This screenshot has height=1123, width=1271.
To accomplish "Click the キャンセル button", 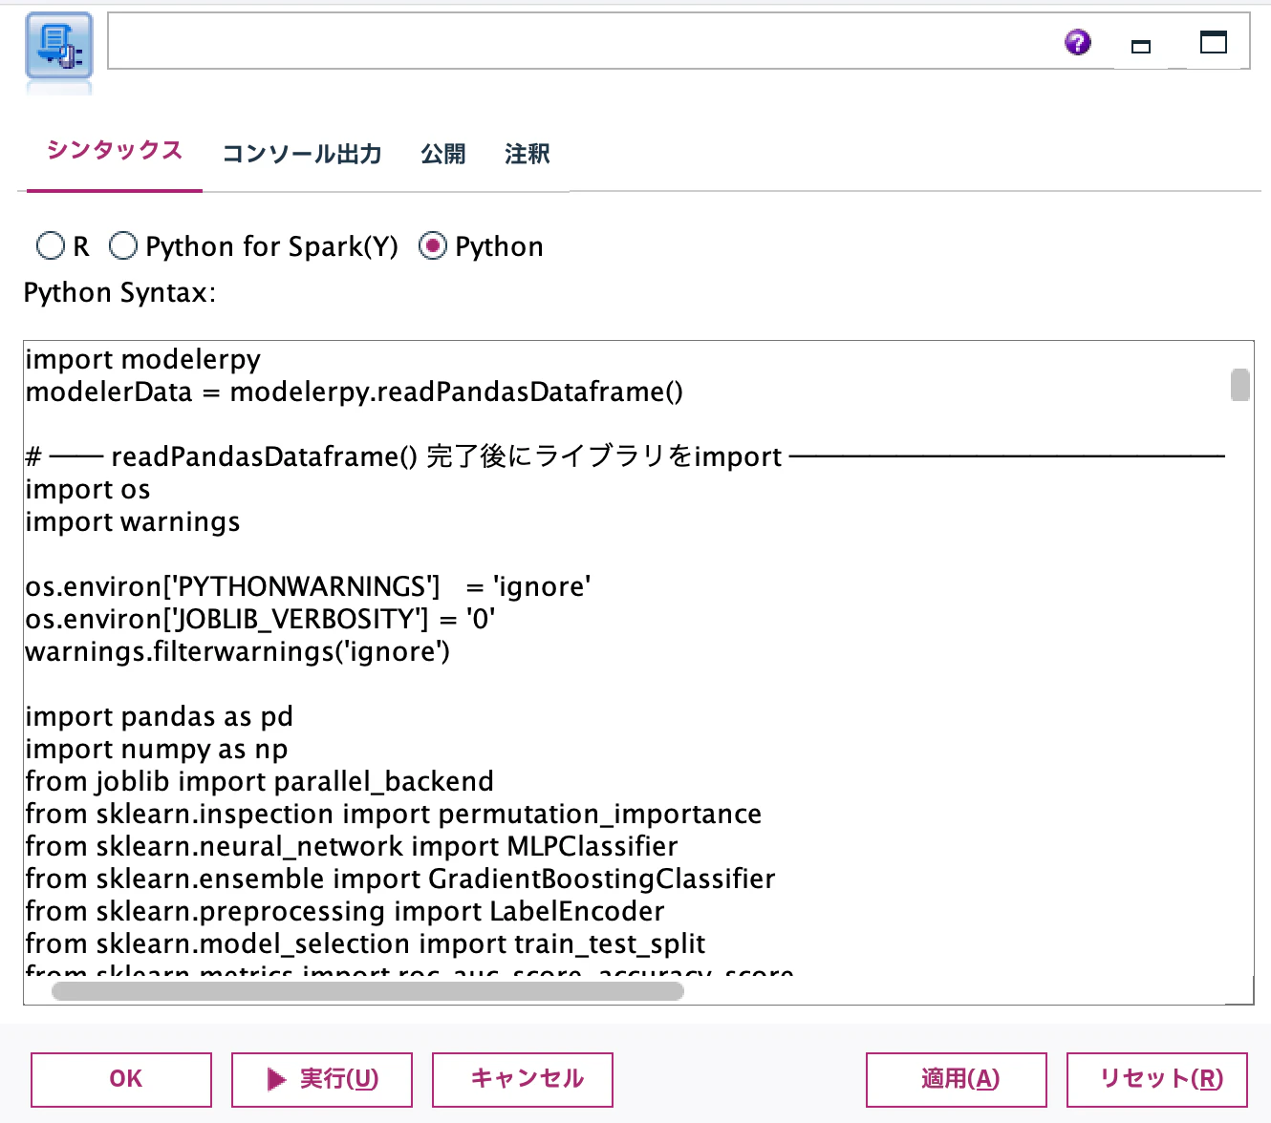I will tap(523, 1079).
